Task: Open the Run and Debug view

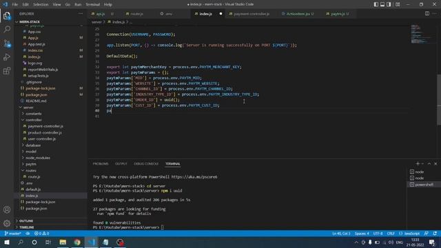Action: (7, 57)
